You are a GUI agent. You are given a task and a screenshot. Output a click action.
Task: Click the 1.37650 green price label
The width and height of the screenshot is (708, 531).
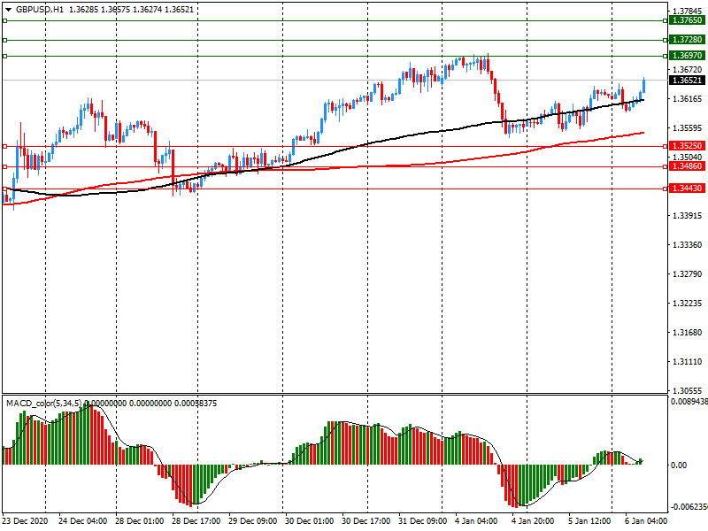[x=687, y=20]
